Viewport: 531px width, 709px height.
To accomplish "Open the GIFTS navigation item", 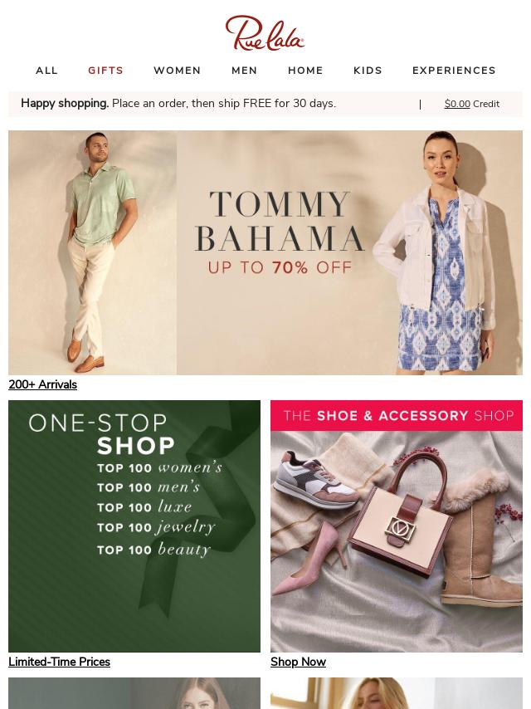I will tap(105, 71).
